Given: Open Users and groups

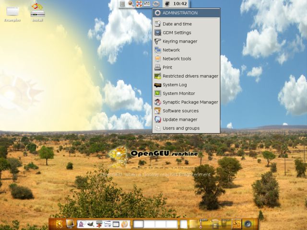Looking at the screenshot, I should point(186,128).
